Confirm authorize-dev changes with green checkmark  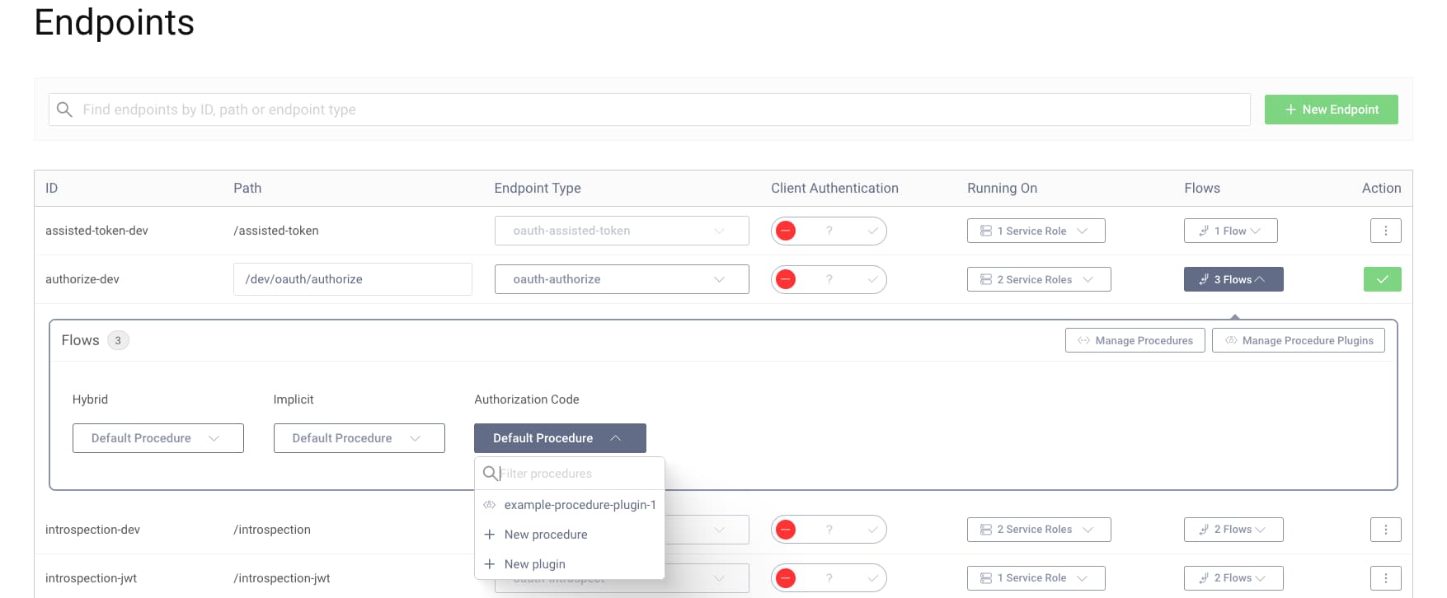[x=1383, y=279]
